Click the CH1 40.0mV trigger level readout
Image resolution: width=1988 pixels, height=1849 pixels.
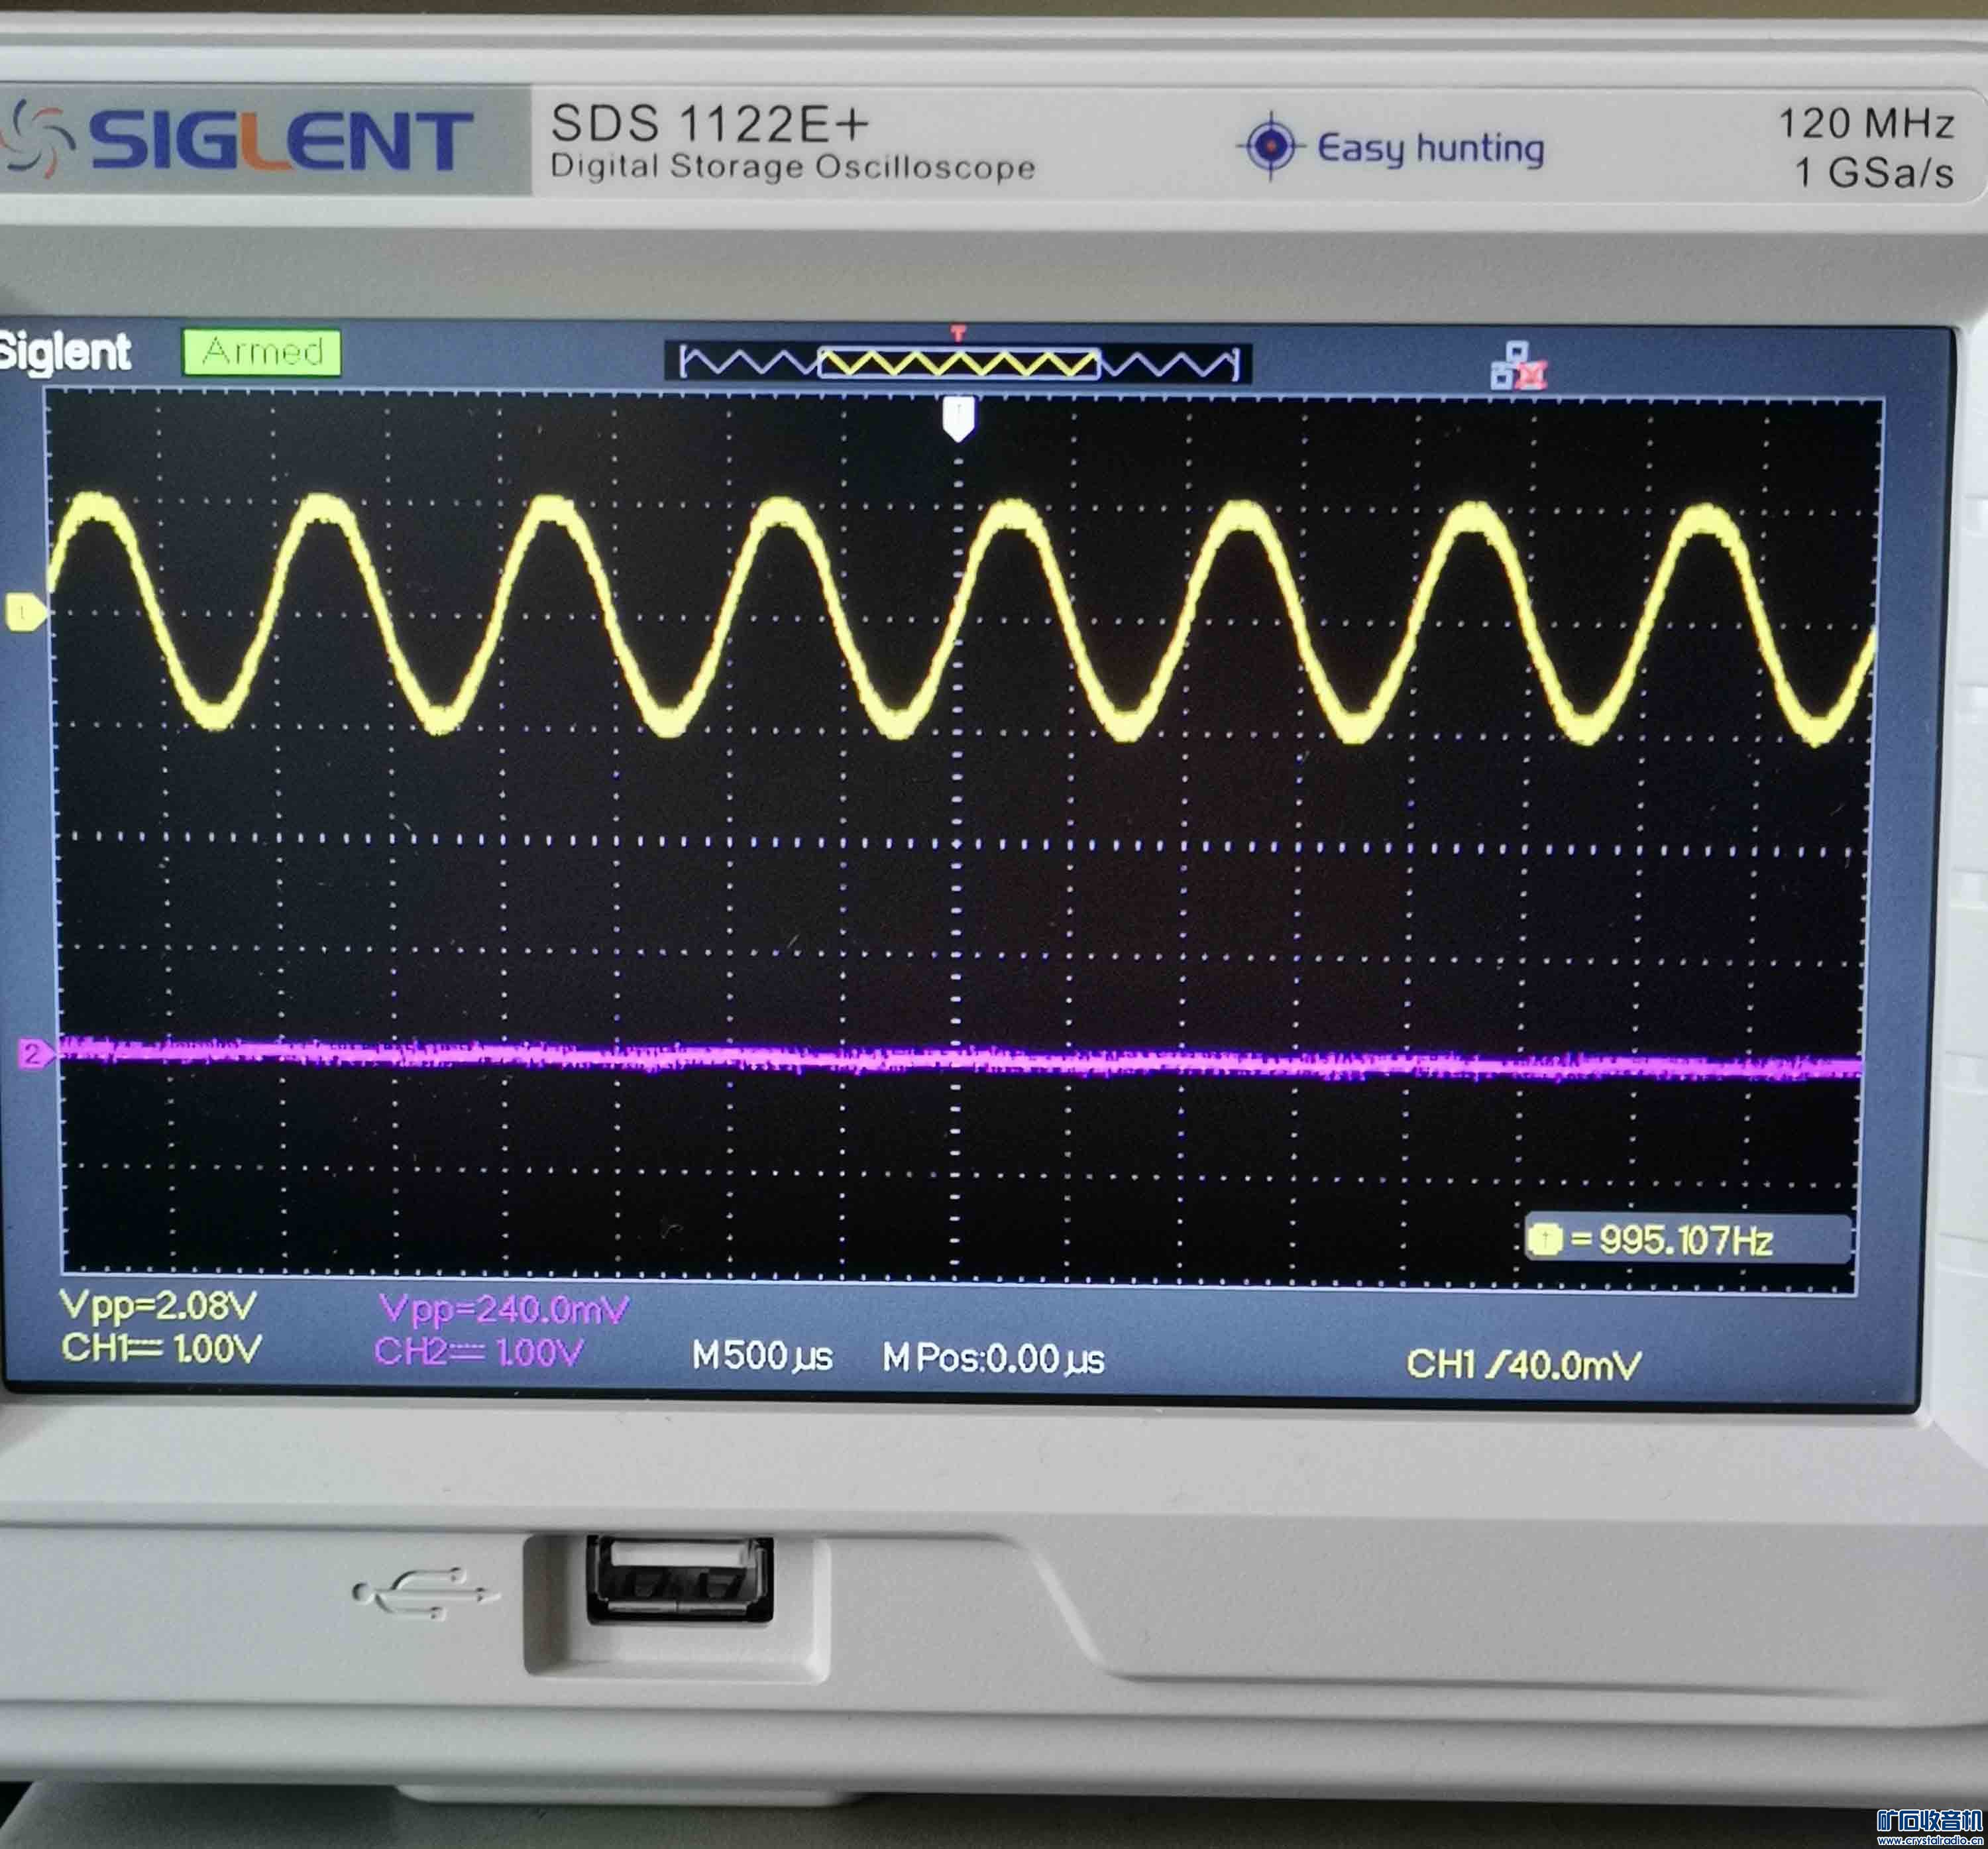click(x=1523, y=1363)
